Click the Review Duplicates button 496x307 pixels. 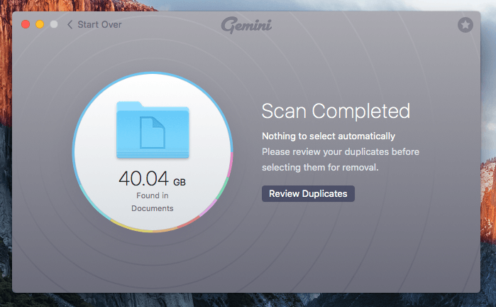click(308, 193)
